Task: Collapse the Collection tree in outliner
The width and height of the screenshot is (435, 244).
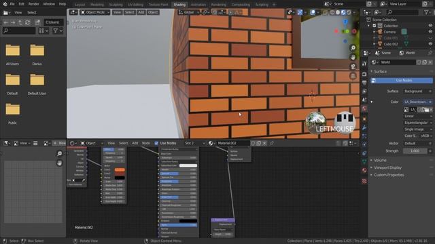Action: point(368,26)
